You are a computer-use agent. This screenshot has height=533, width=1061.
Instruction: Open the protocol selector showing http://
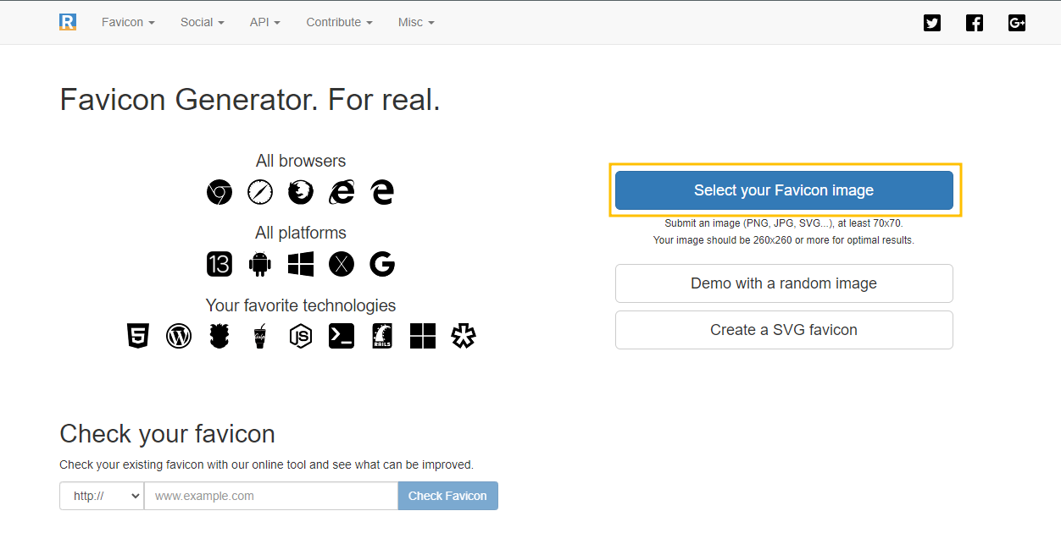pyautogui.click(x=101, y=496)
